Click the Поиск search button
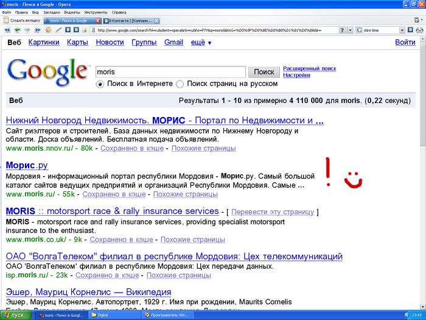426x320 pixels. 264,72
